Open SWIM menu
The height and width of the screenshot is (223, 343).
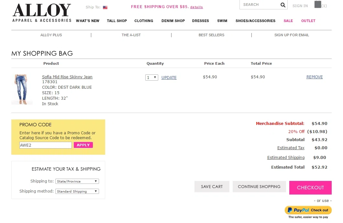[x=222, y=21]
